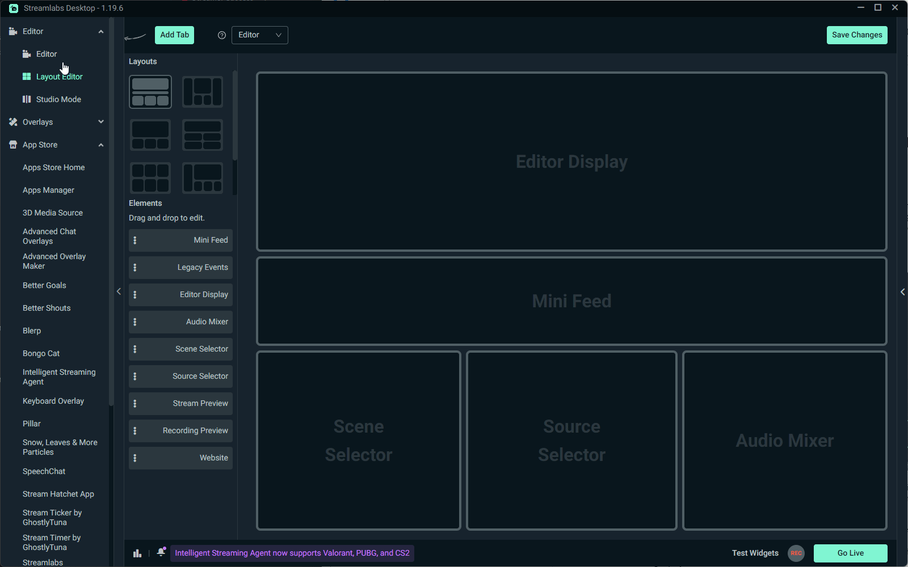The image size is (908, 567).
Task: Click the Layout Editor grid icon
Action: point(27,77)
